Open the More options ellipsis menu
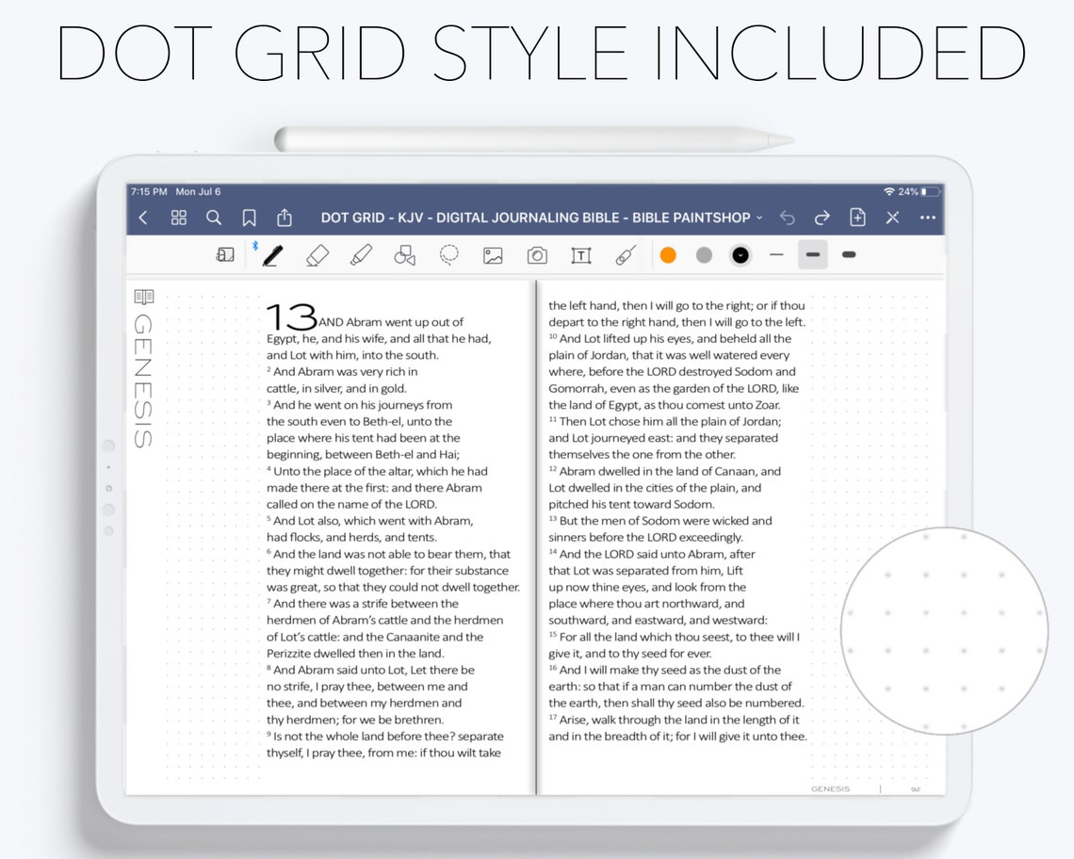 pos(927,217)
